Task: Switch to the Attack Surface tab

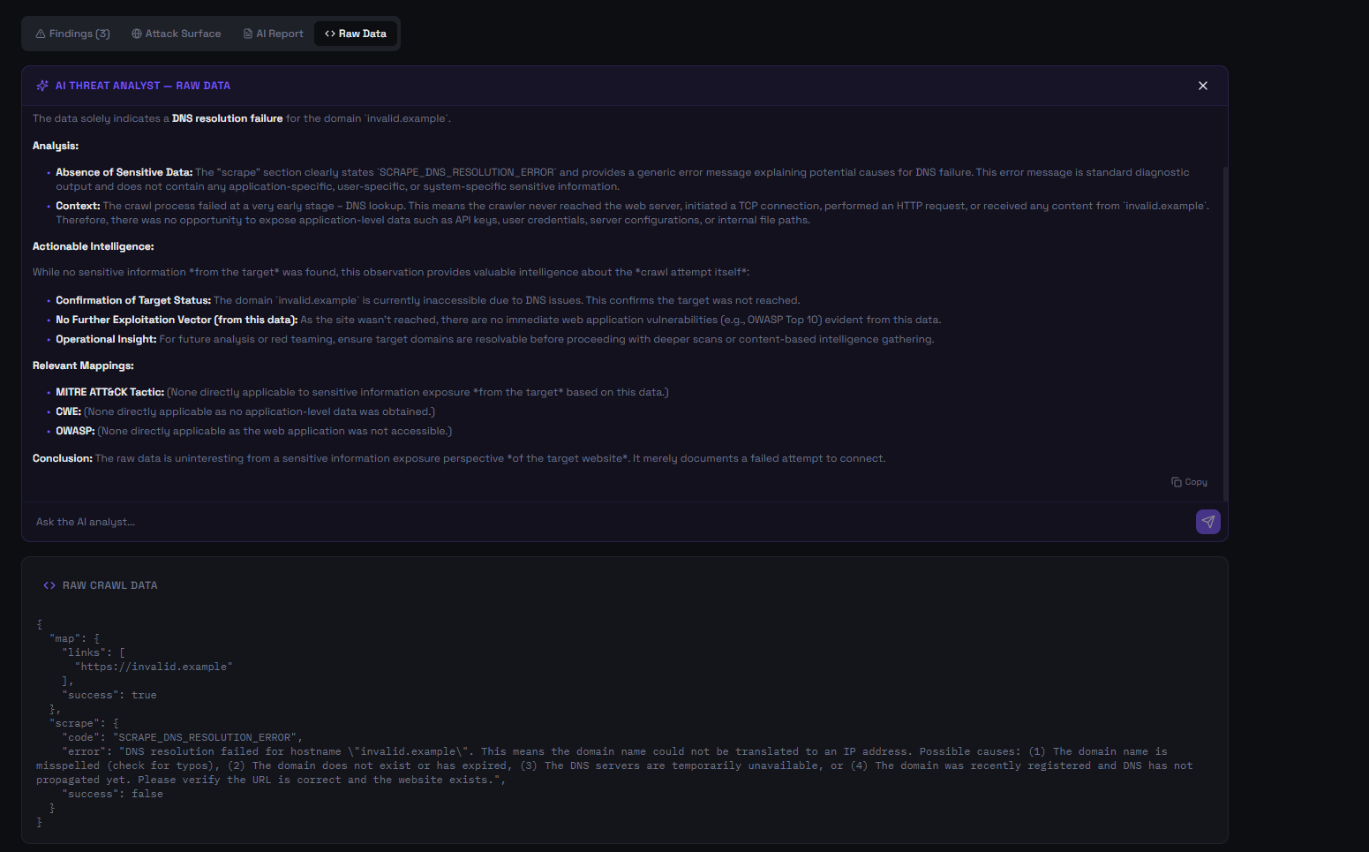Action: click(177, 34)
